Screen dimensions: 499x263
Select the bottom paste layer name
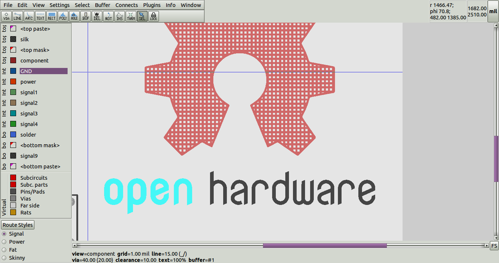[40, 167]
